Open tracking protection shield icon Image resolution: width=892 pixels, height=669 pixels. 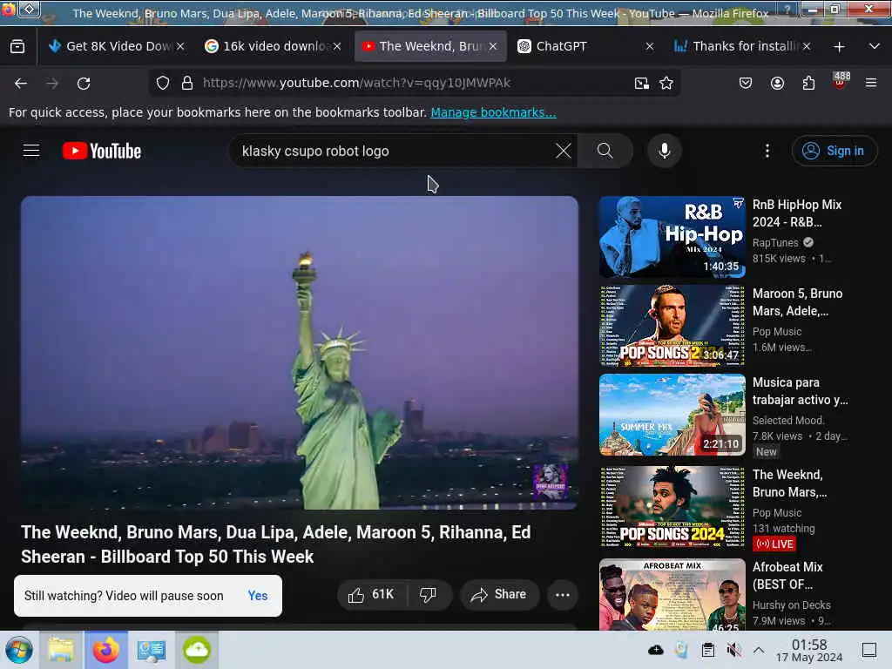[163, 83]
